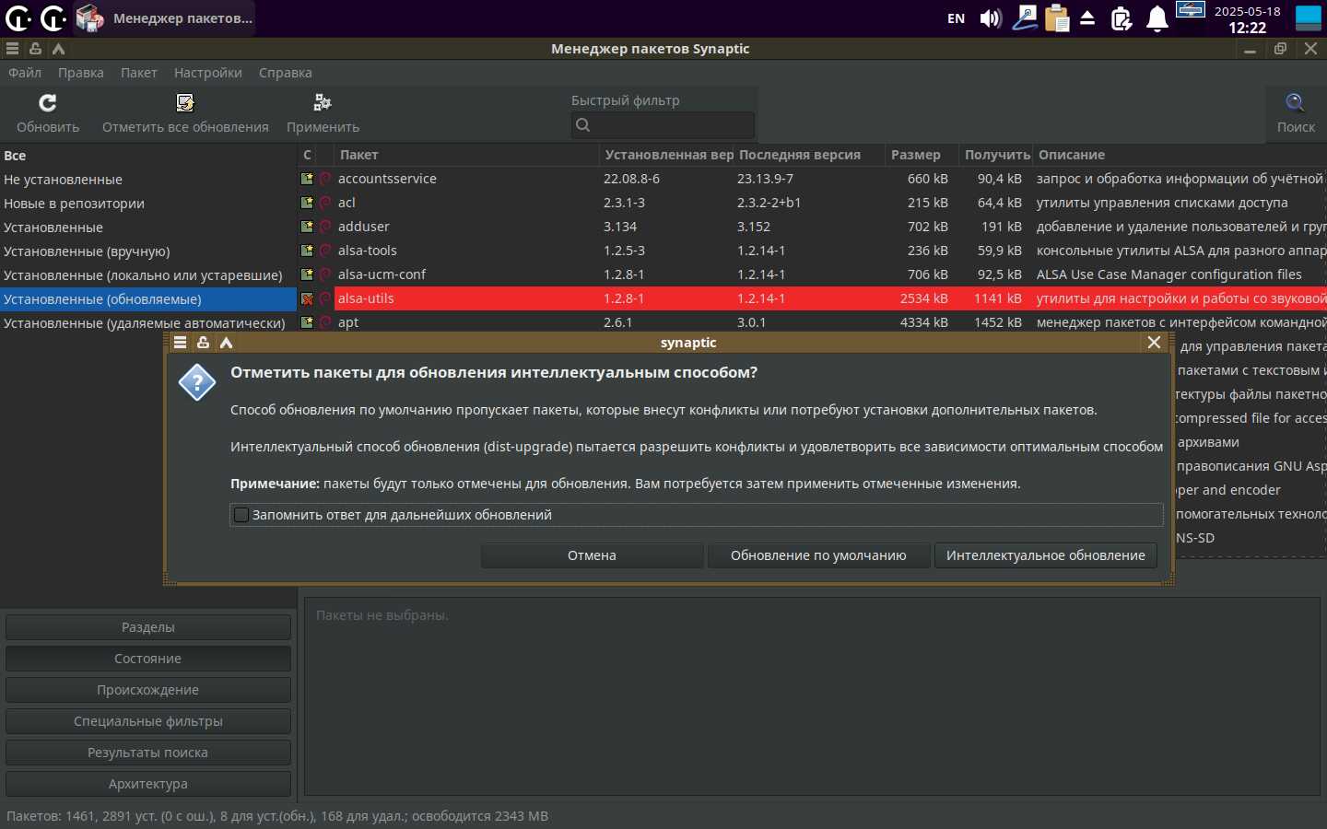Select the Новые в репозитории filter

point(147,204)
